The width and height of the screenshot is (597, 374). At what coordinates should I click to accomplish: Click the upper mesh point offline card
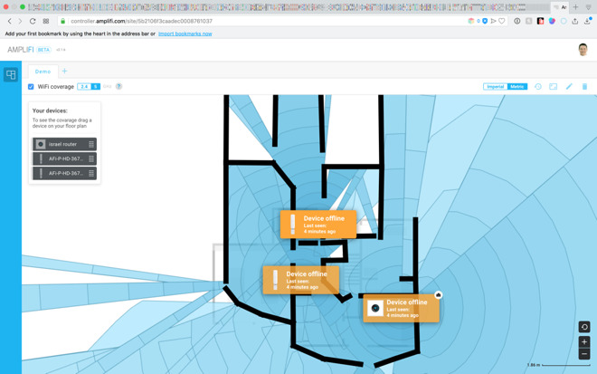(318, 225)
